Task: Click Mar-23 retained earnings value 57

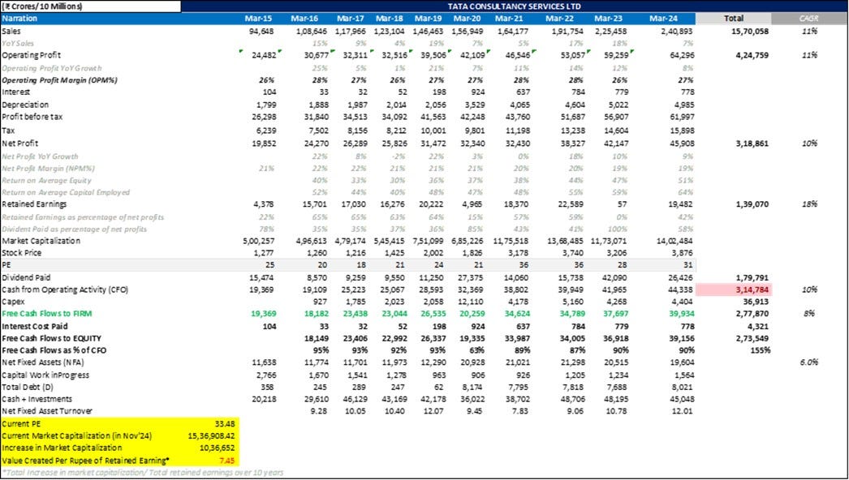Action: (x=622, y=204)
